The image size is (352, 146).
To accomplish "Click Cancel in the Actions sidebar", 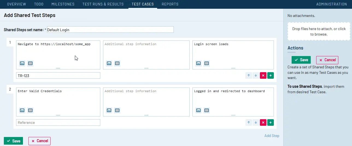I will pos(327,60).
